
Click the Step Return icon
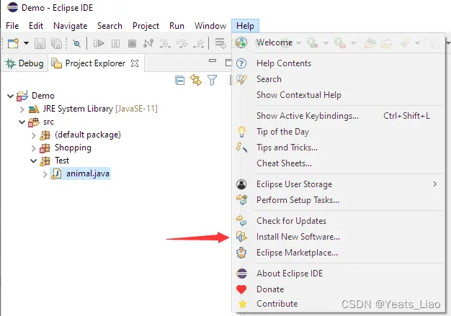[x=198, y=44]
